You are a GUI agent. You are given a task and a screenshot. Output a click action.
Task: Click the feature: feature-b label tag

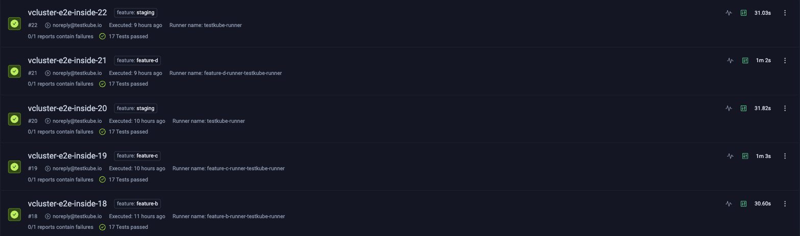pos(137,203)
